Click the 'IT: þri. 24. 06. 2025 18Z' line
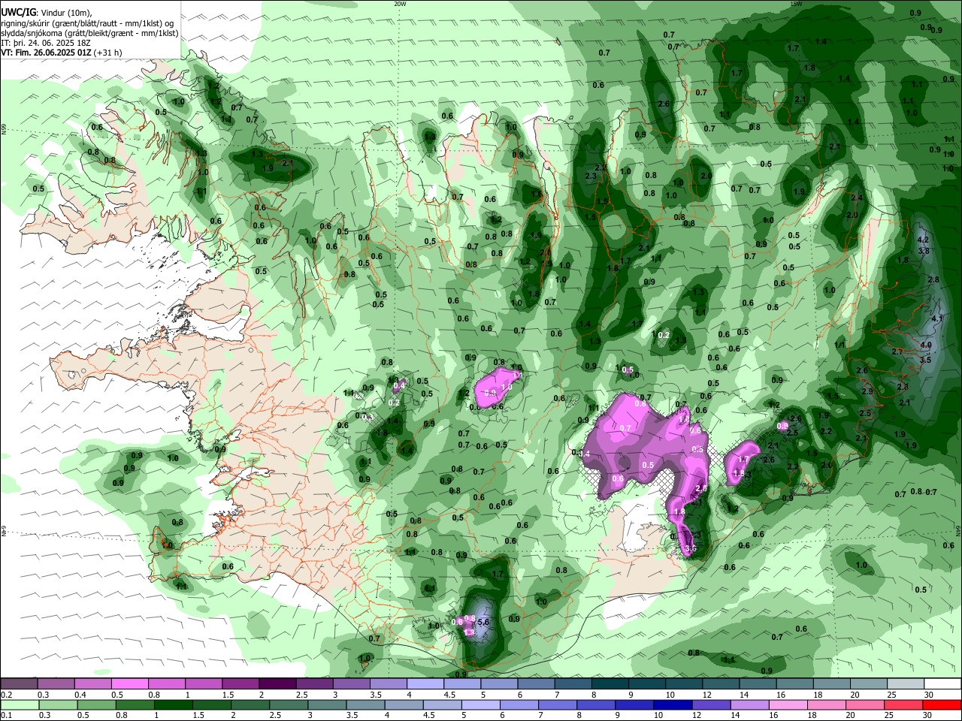962x721 pixels. click(46, 43)
